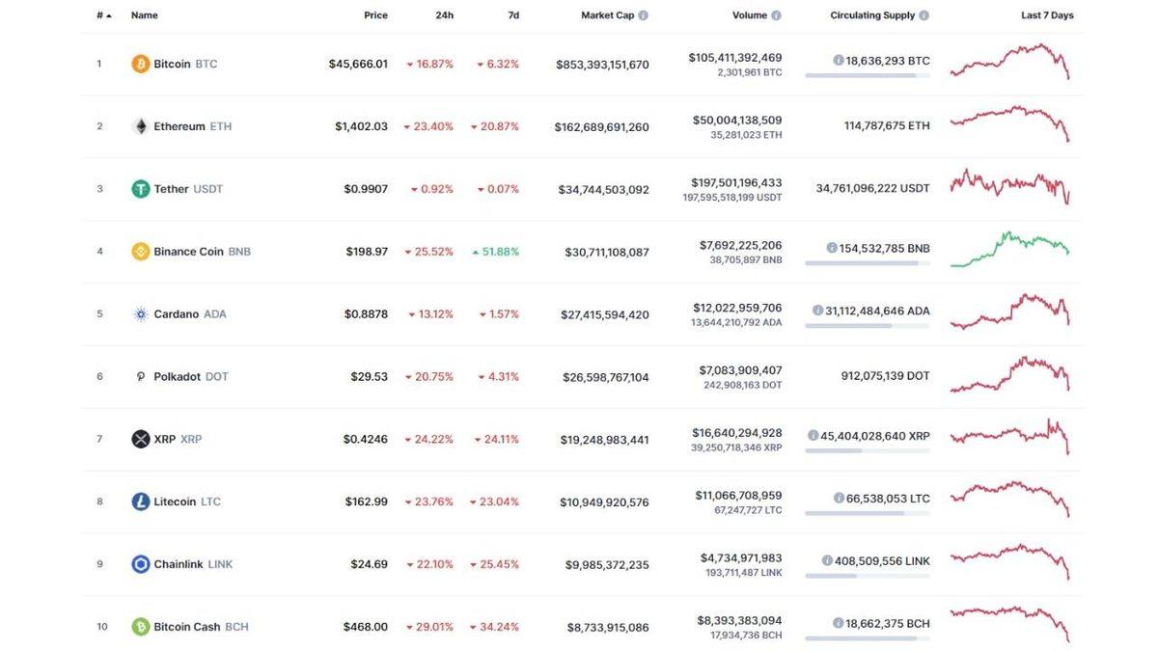The image size is (1158, 651).
Task: Sort the table by Price header
Action: click(374, 14)
